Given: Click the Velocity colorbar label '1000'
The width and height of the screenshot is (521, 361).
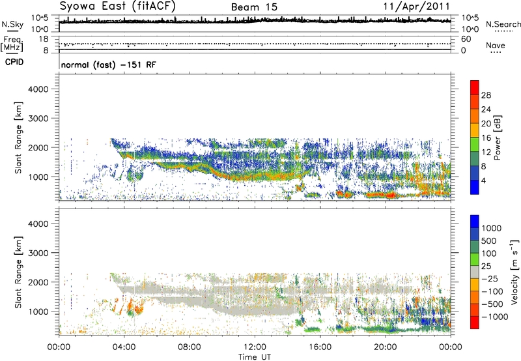Looking at the screenshot, I should (x=492, y=228).
